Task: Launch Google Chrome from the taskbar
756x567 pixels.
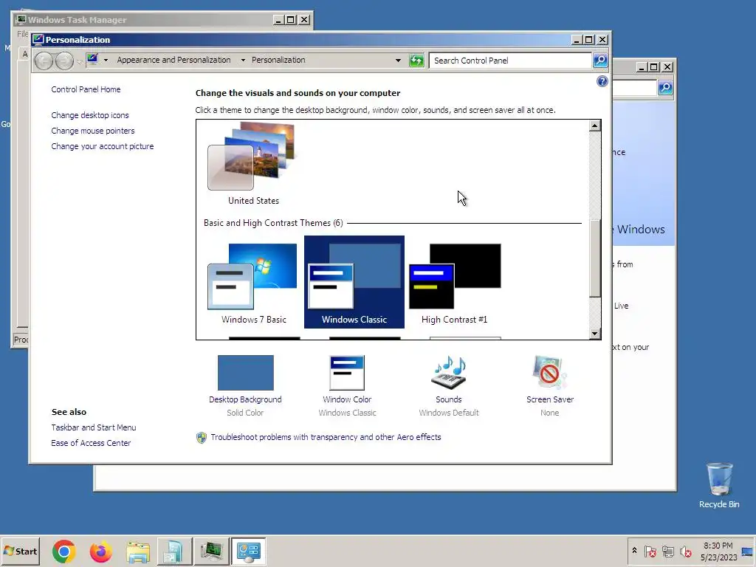Action: pyautogui.click(x=64, y=551)
